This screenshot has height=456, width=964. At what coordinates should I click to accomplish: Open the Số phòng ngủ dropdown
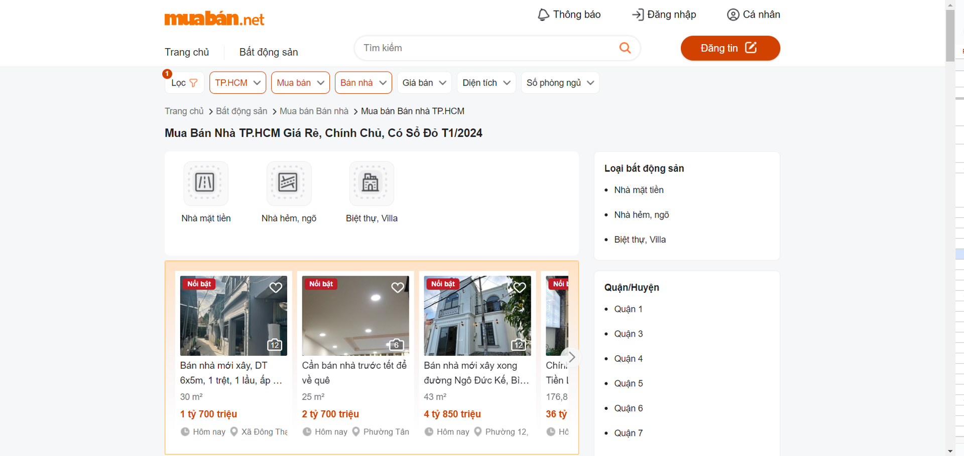[560, 83]
